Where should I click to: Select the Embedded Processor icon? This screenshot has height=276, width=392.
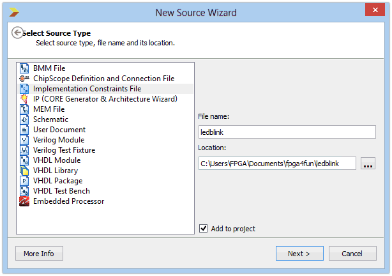[x=24, y=201]
